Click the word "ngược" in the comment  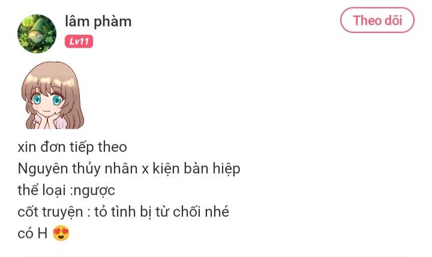94,191
